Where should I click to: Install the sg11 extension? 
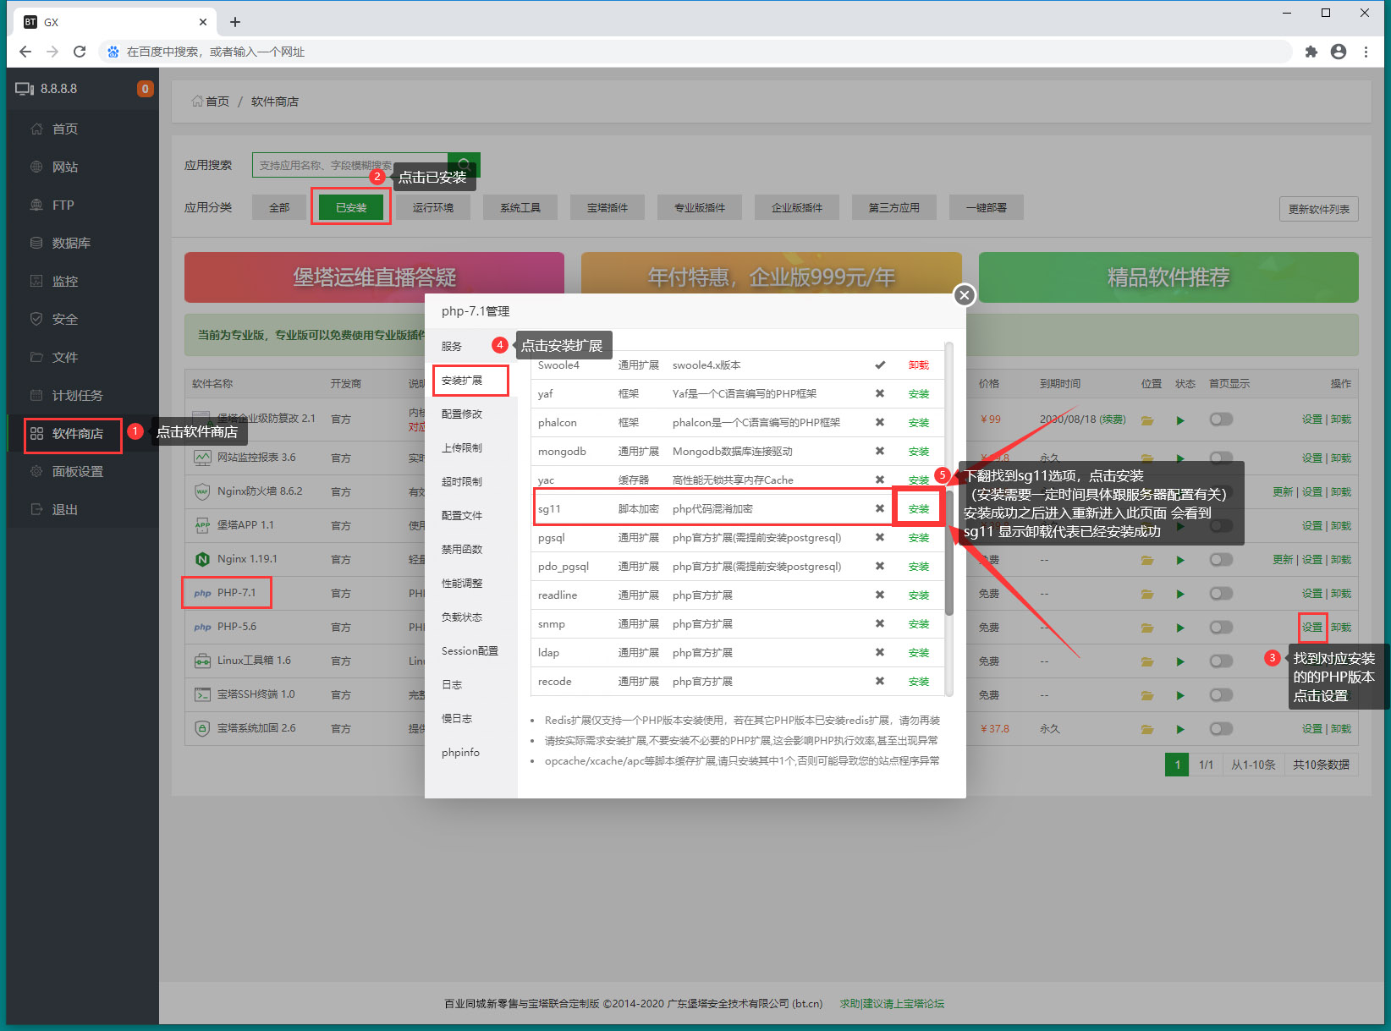click(x=918, y=509)
